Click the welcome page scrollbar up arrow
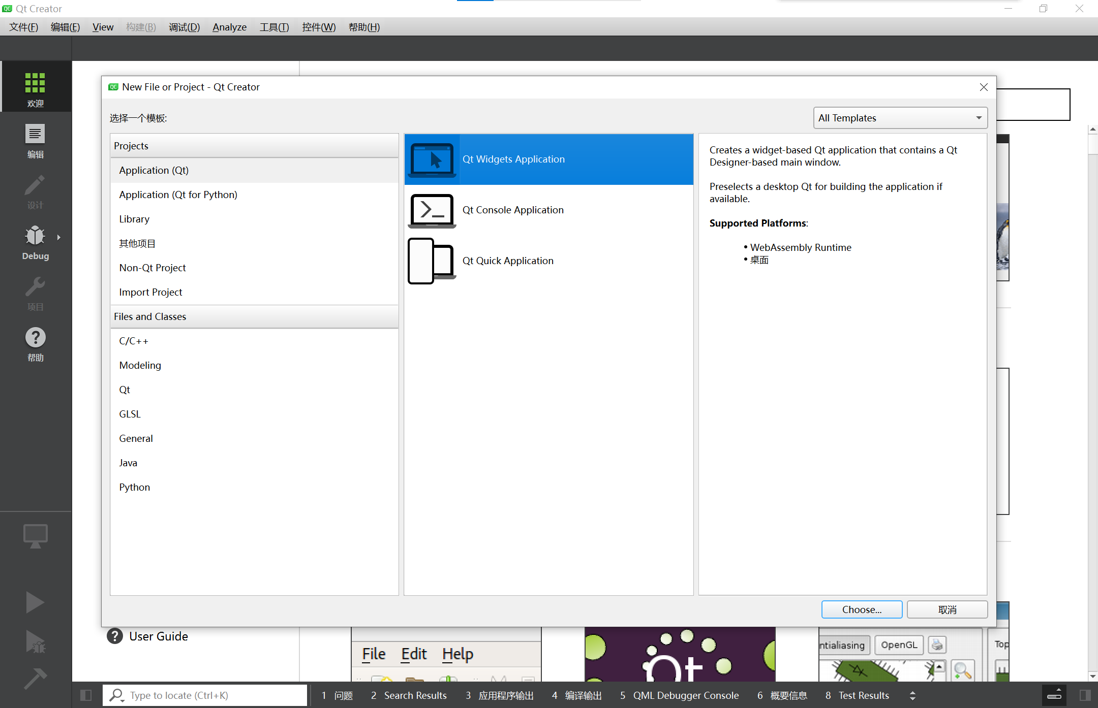Image resolution: width=1098 pixels, height=708 pixels. click(x=1092, y=130)
